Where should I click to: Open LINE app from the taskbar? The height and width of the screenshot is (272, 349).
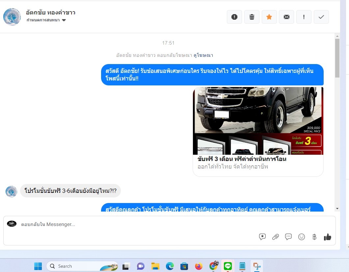click(228, 266)
